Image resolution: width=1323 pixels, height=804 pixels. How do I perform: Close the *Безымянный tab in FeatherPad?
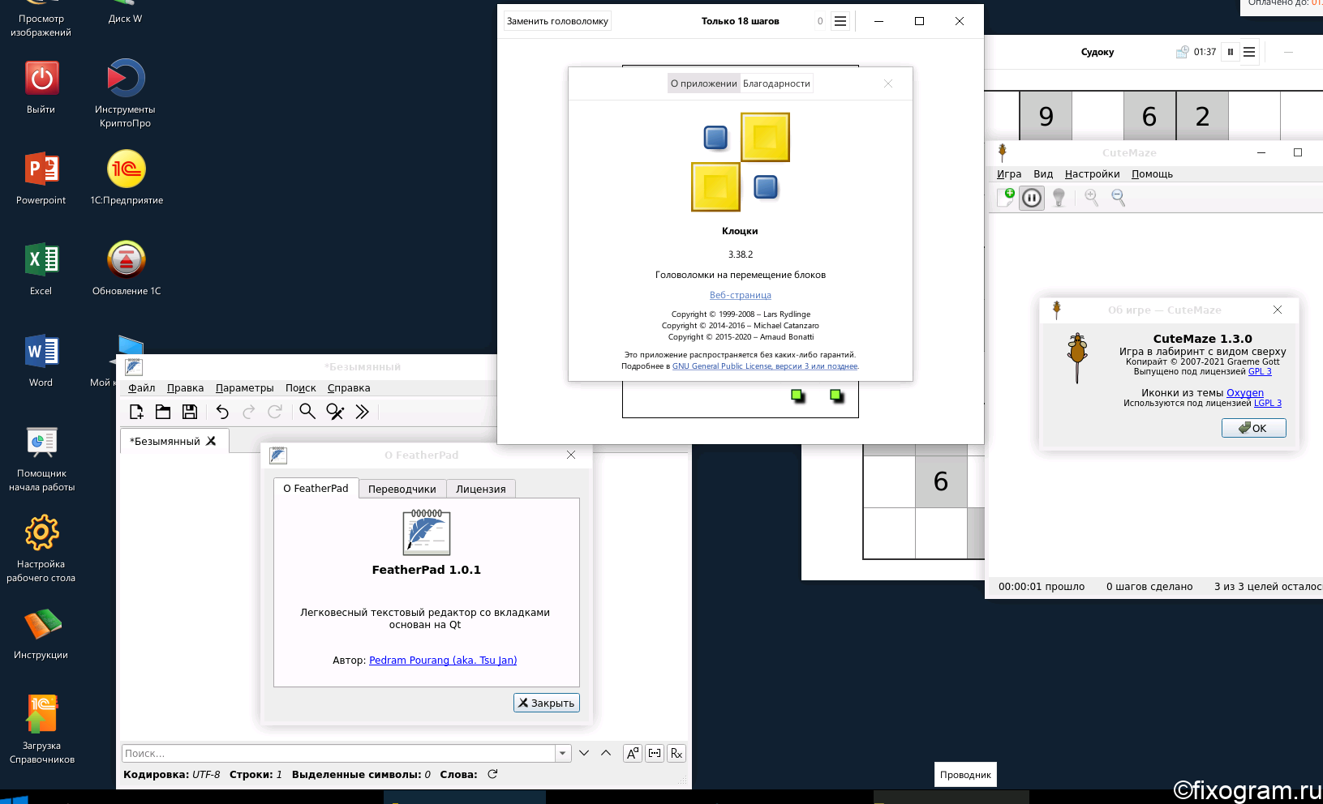(x=211, y=441)
